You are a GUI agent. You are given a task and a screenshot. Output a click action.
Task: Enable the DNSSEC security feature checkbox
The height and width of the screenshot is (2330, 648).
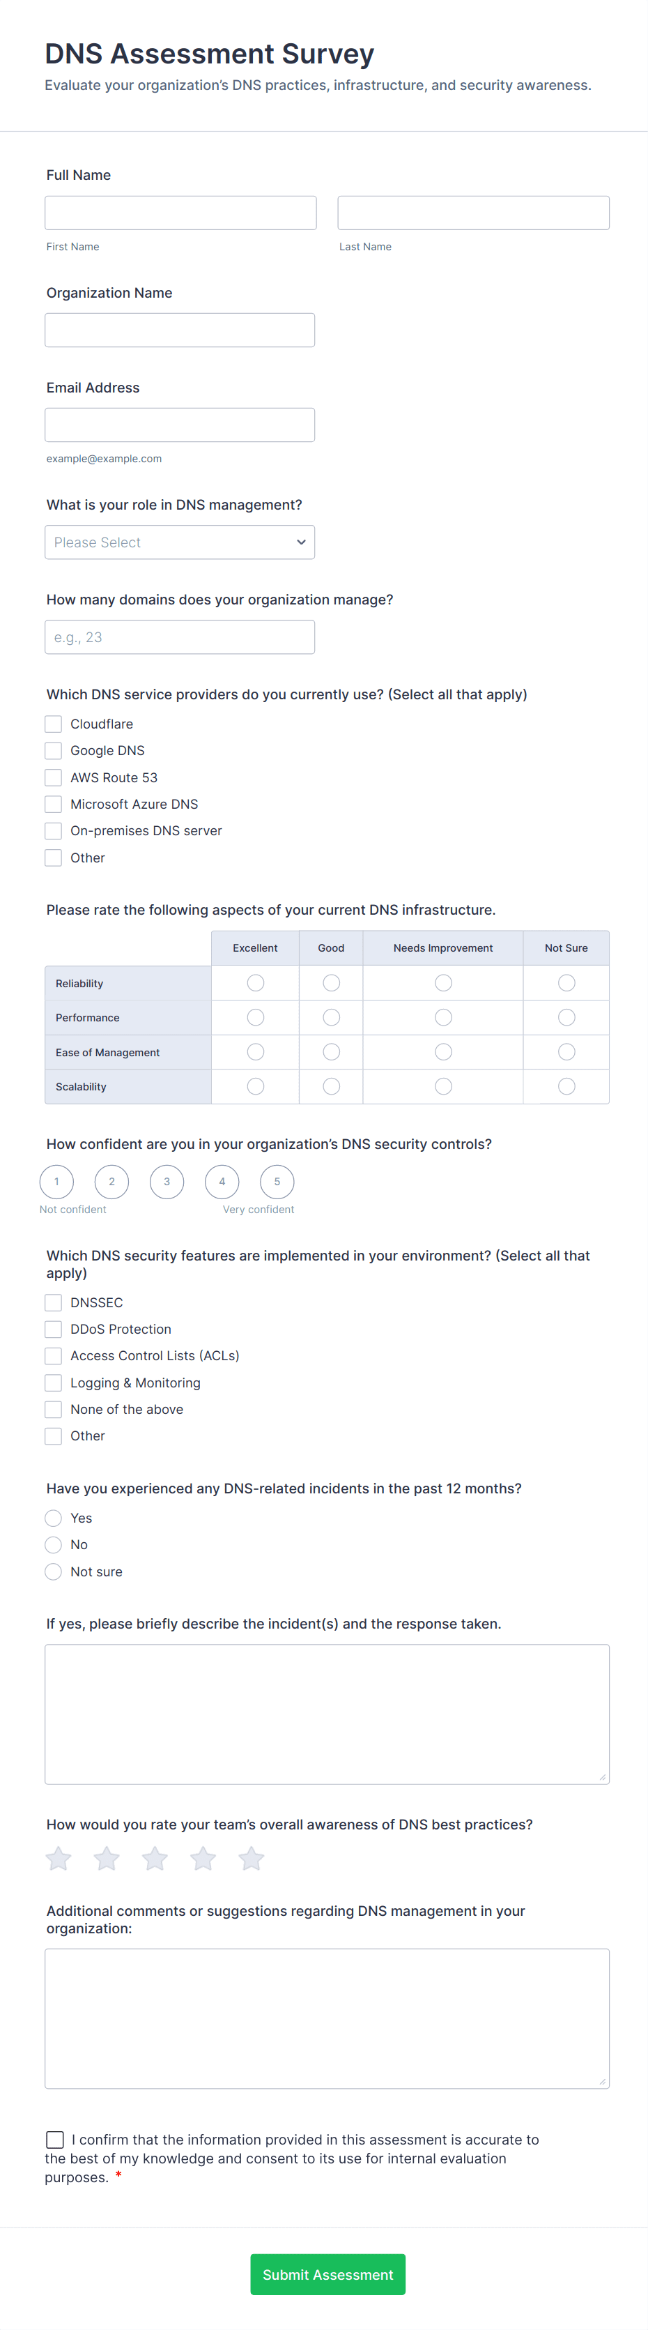(x=54, y=1302)
